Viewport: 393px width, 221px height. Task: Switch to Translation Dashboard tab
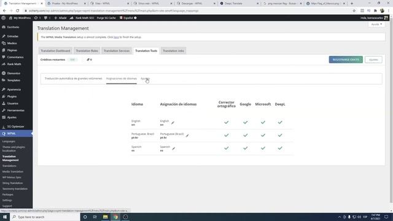pyautogui.click(x=55, y=51)
